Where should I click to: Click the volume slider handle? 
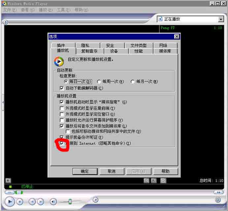70,201
